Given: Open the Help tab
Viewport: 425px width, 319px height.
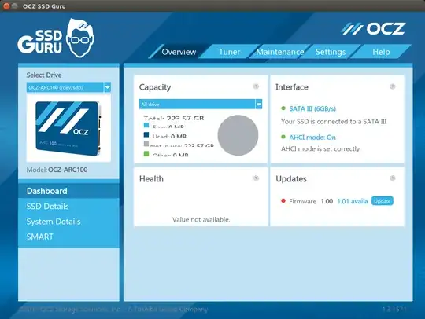Looking at the screenshot, I should click(x=381, y=52).
